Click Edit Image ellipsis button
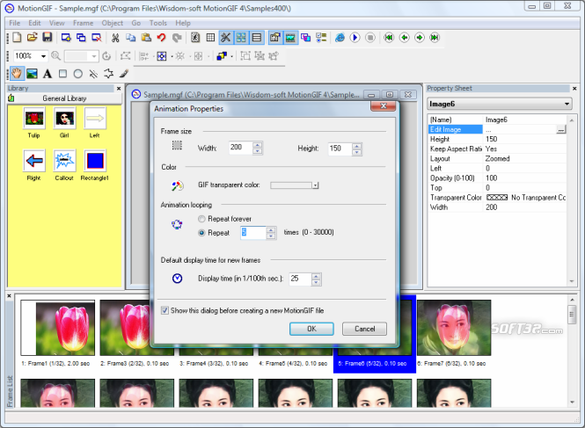The image size is (585, 428). coord(560,129)
